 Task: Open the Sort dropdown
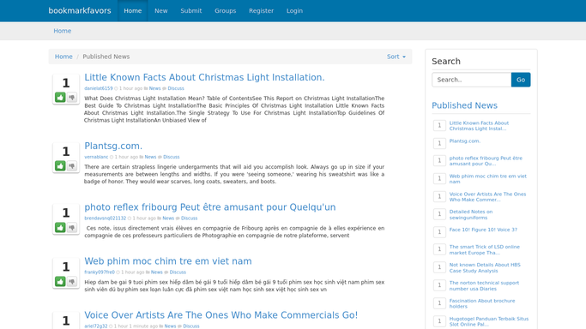396,57
